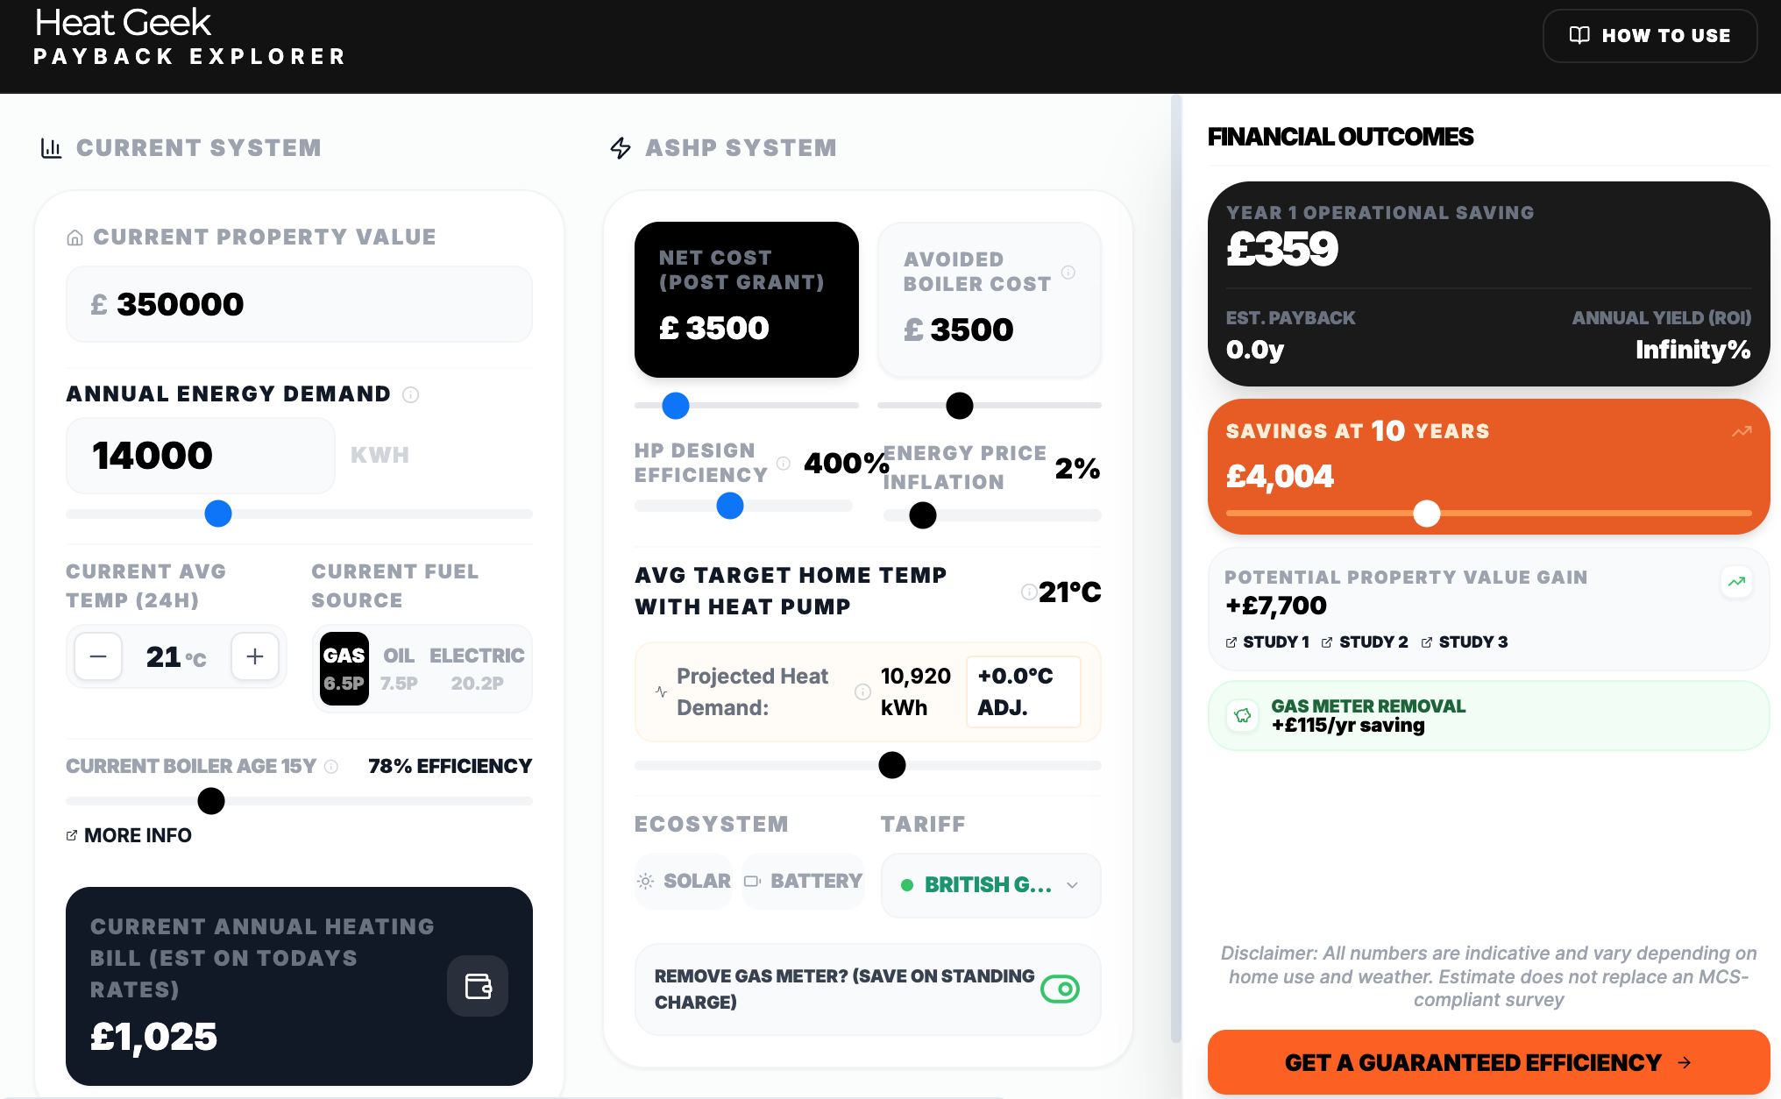Click the info icon next to Avoided Boiler Cost
Image resolution: width=1781 pixels, height=1099 pixels.
(x=1068, y=273)
